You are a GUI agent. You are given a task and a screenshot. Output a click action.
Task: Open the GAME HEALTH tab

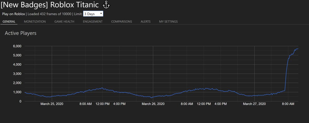pos(64,22)
